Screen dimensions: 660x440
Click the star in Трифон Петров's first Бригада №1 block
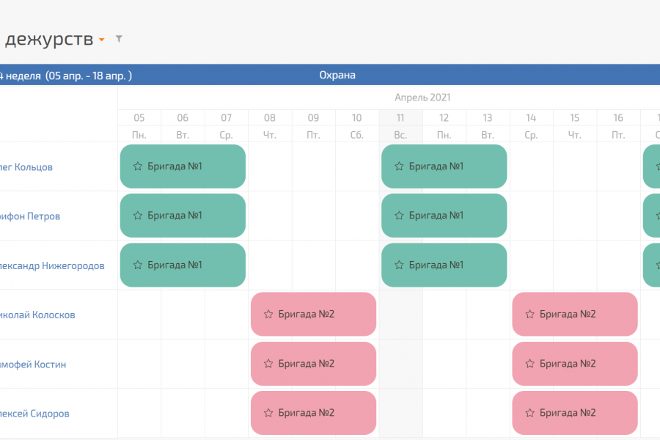pyautogui.click(x=137, y=216)
